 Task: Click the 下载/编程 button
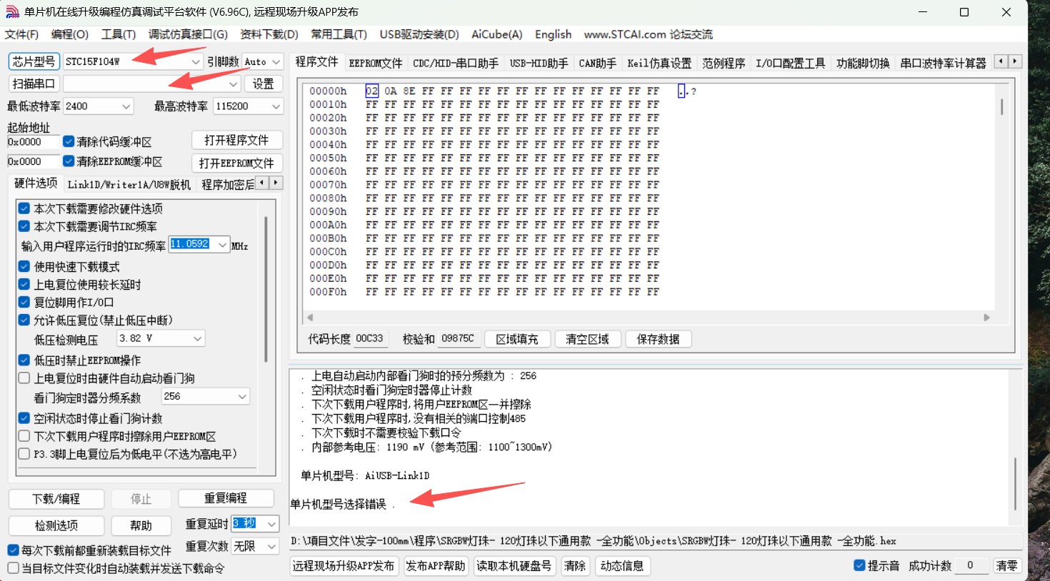[56, 499]
